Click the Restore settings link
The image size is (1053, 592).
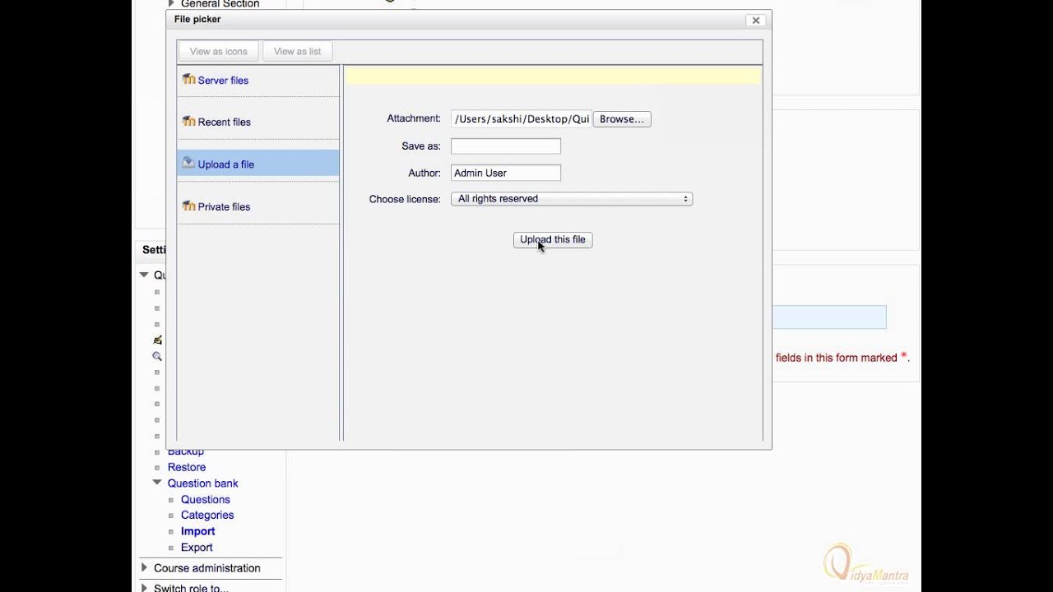click(x=187, y=468)
